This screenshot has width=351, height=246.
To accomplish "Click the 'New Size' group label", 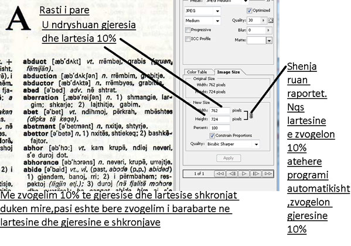I will pos(201,102).
